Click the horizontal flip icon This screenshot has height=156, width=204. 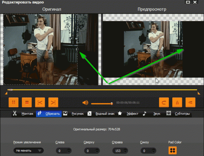click(x=177, y=102)
